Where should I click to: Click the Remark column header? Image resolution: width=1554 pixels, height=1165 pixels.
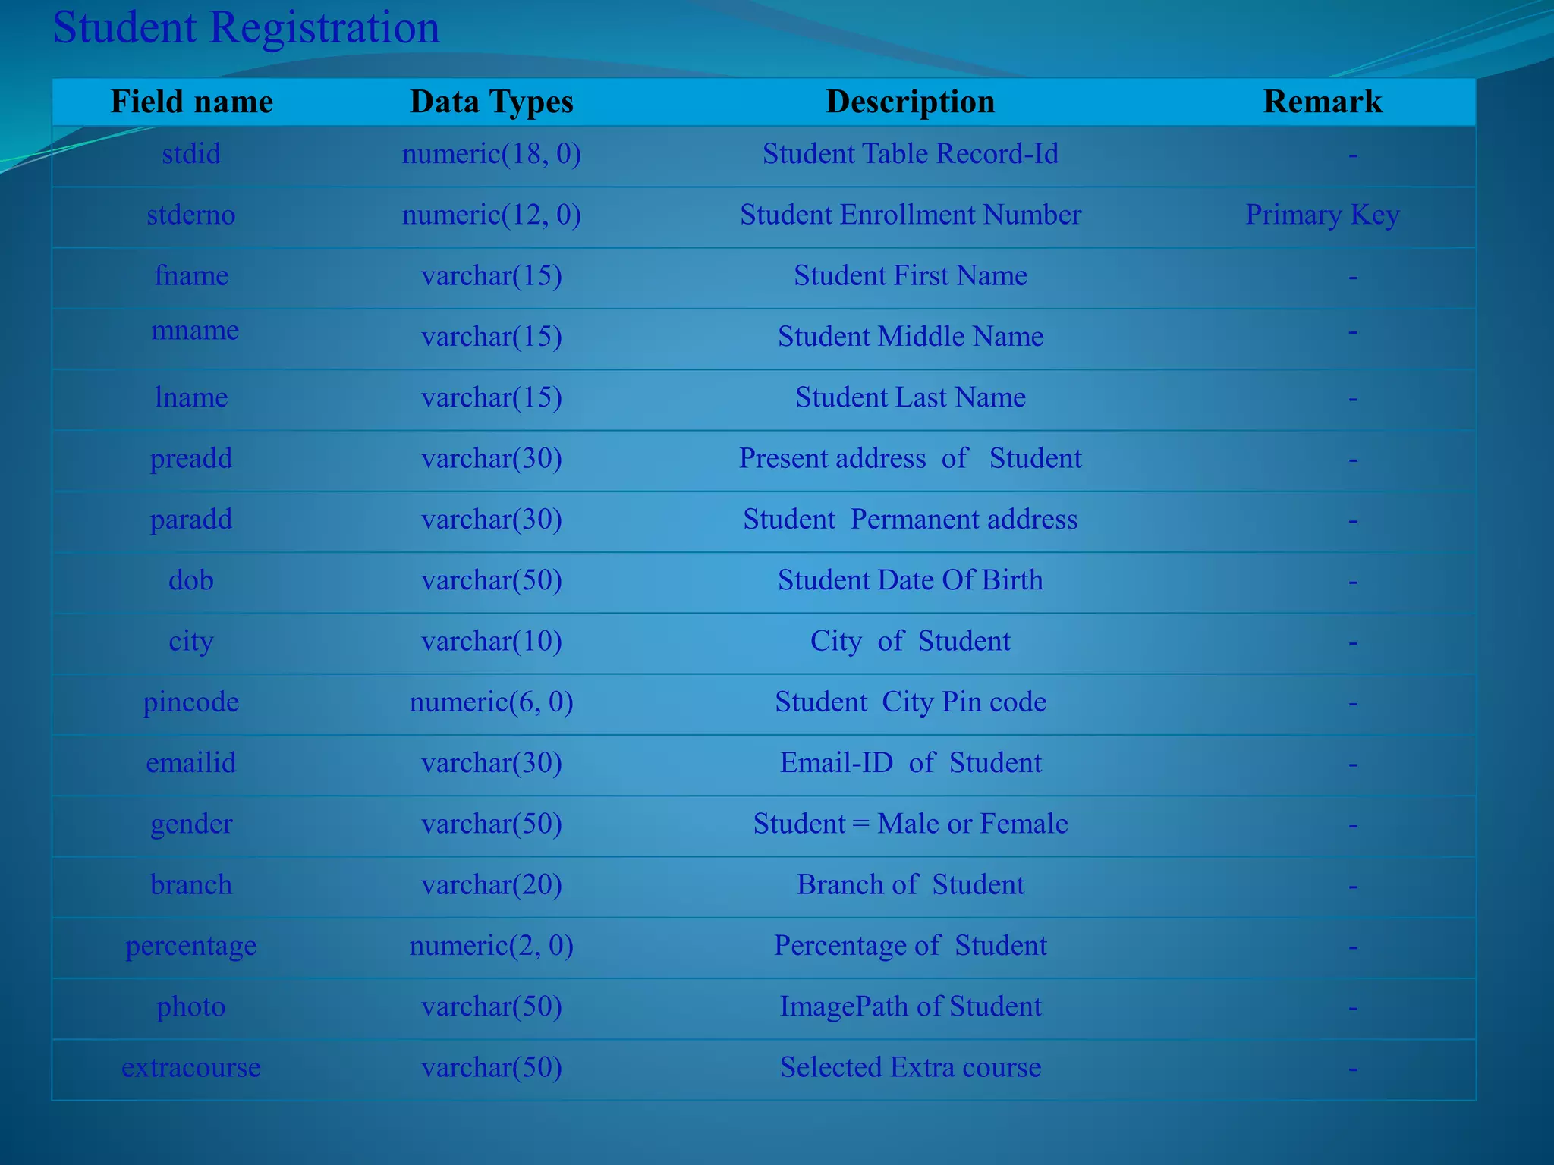(x=1322, y=102)
